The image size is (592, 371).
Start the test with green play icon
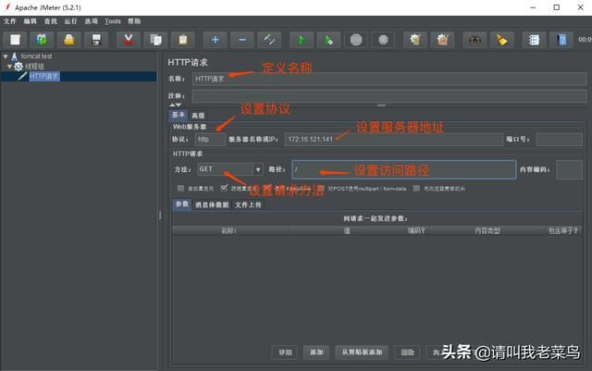click(302, 40)
